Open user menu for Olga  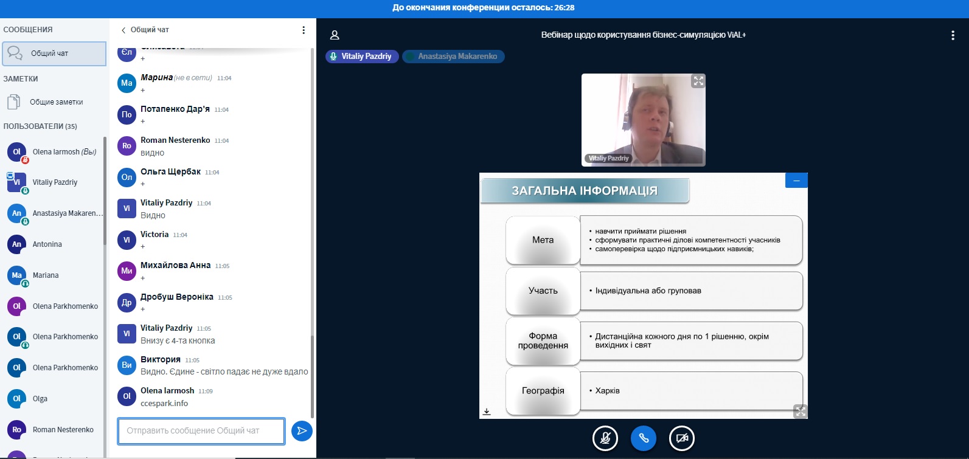tap(54, 399)
